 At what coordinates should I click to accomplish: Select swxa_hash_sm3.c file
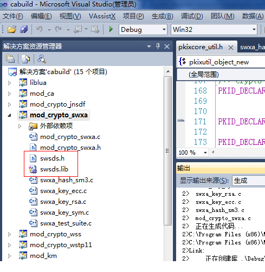point(67,180)
